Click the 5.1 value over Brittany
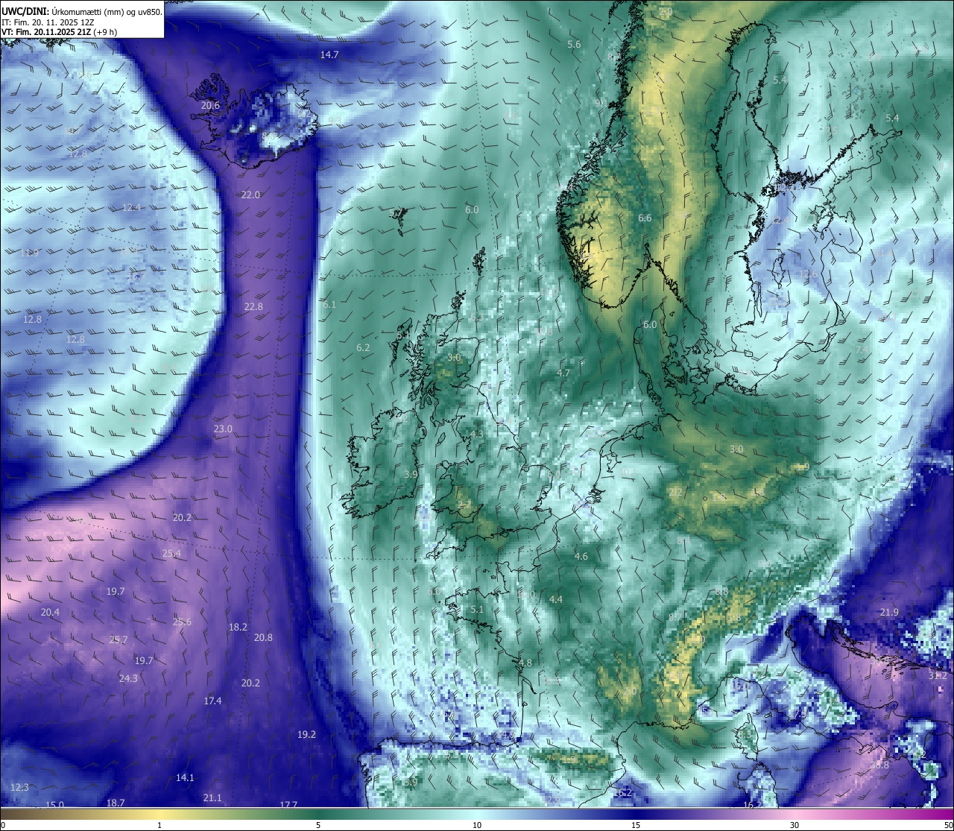 click(x=477, y=610)
